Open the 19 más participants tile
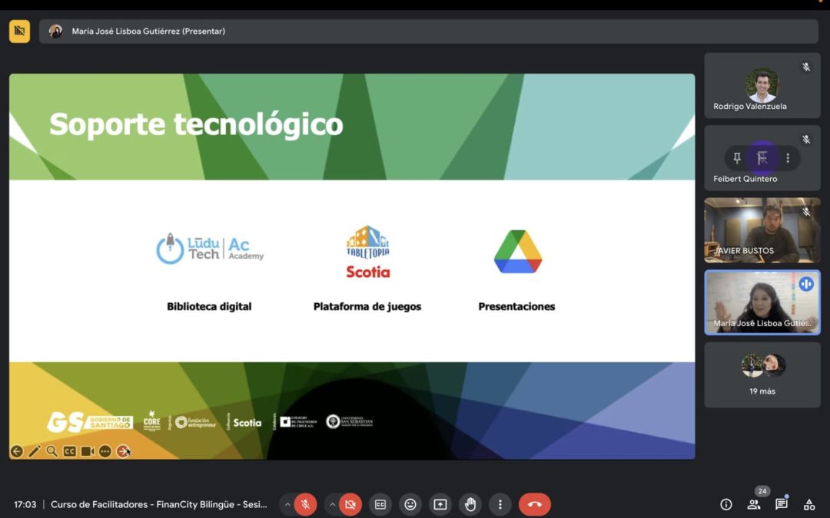This screenshot has width=830, height=518. (762, 374)
